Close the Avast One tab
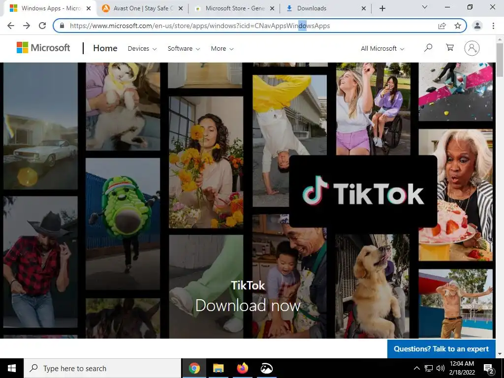This screenshot has height=378, width=504. click(181, 8)
